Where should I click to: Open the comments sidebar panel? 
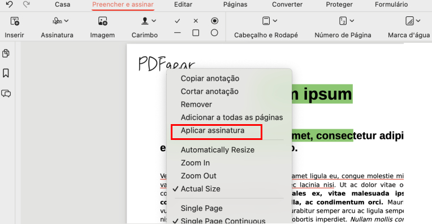pyautogui.click(x=6, y=94)
